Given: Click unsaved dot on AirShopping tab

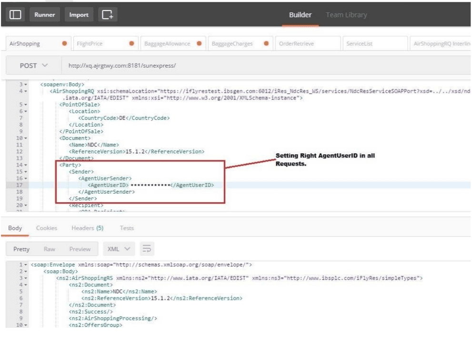Looking at the screenshot, I should point(64,43).
